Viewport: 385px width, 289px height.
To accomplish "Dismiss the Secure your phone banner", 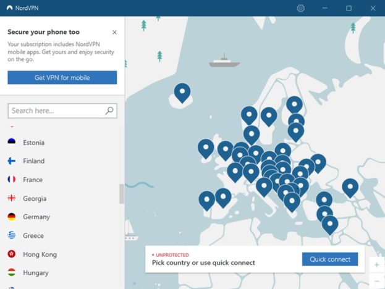I will click(114, 32).
